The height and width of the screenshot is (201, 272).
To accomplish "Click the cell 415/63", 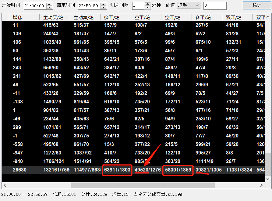I will coord(51,25).
